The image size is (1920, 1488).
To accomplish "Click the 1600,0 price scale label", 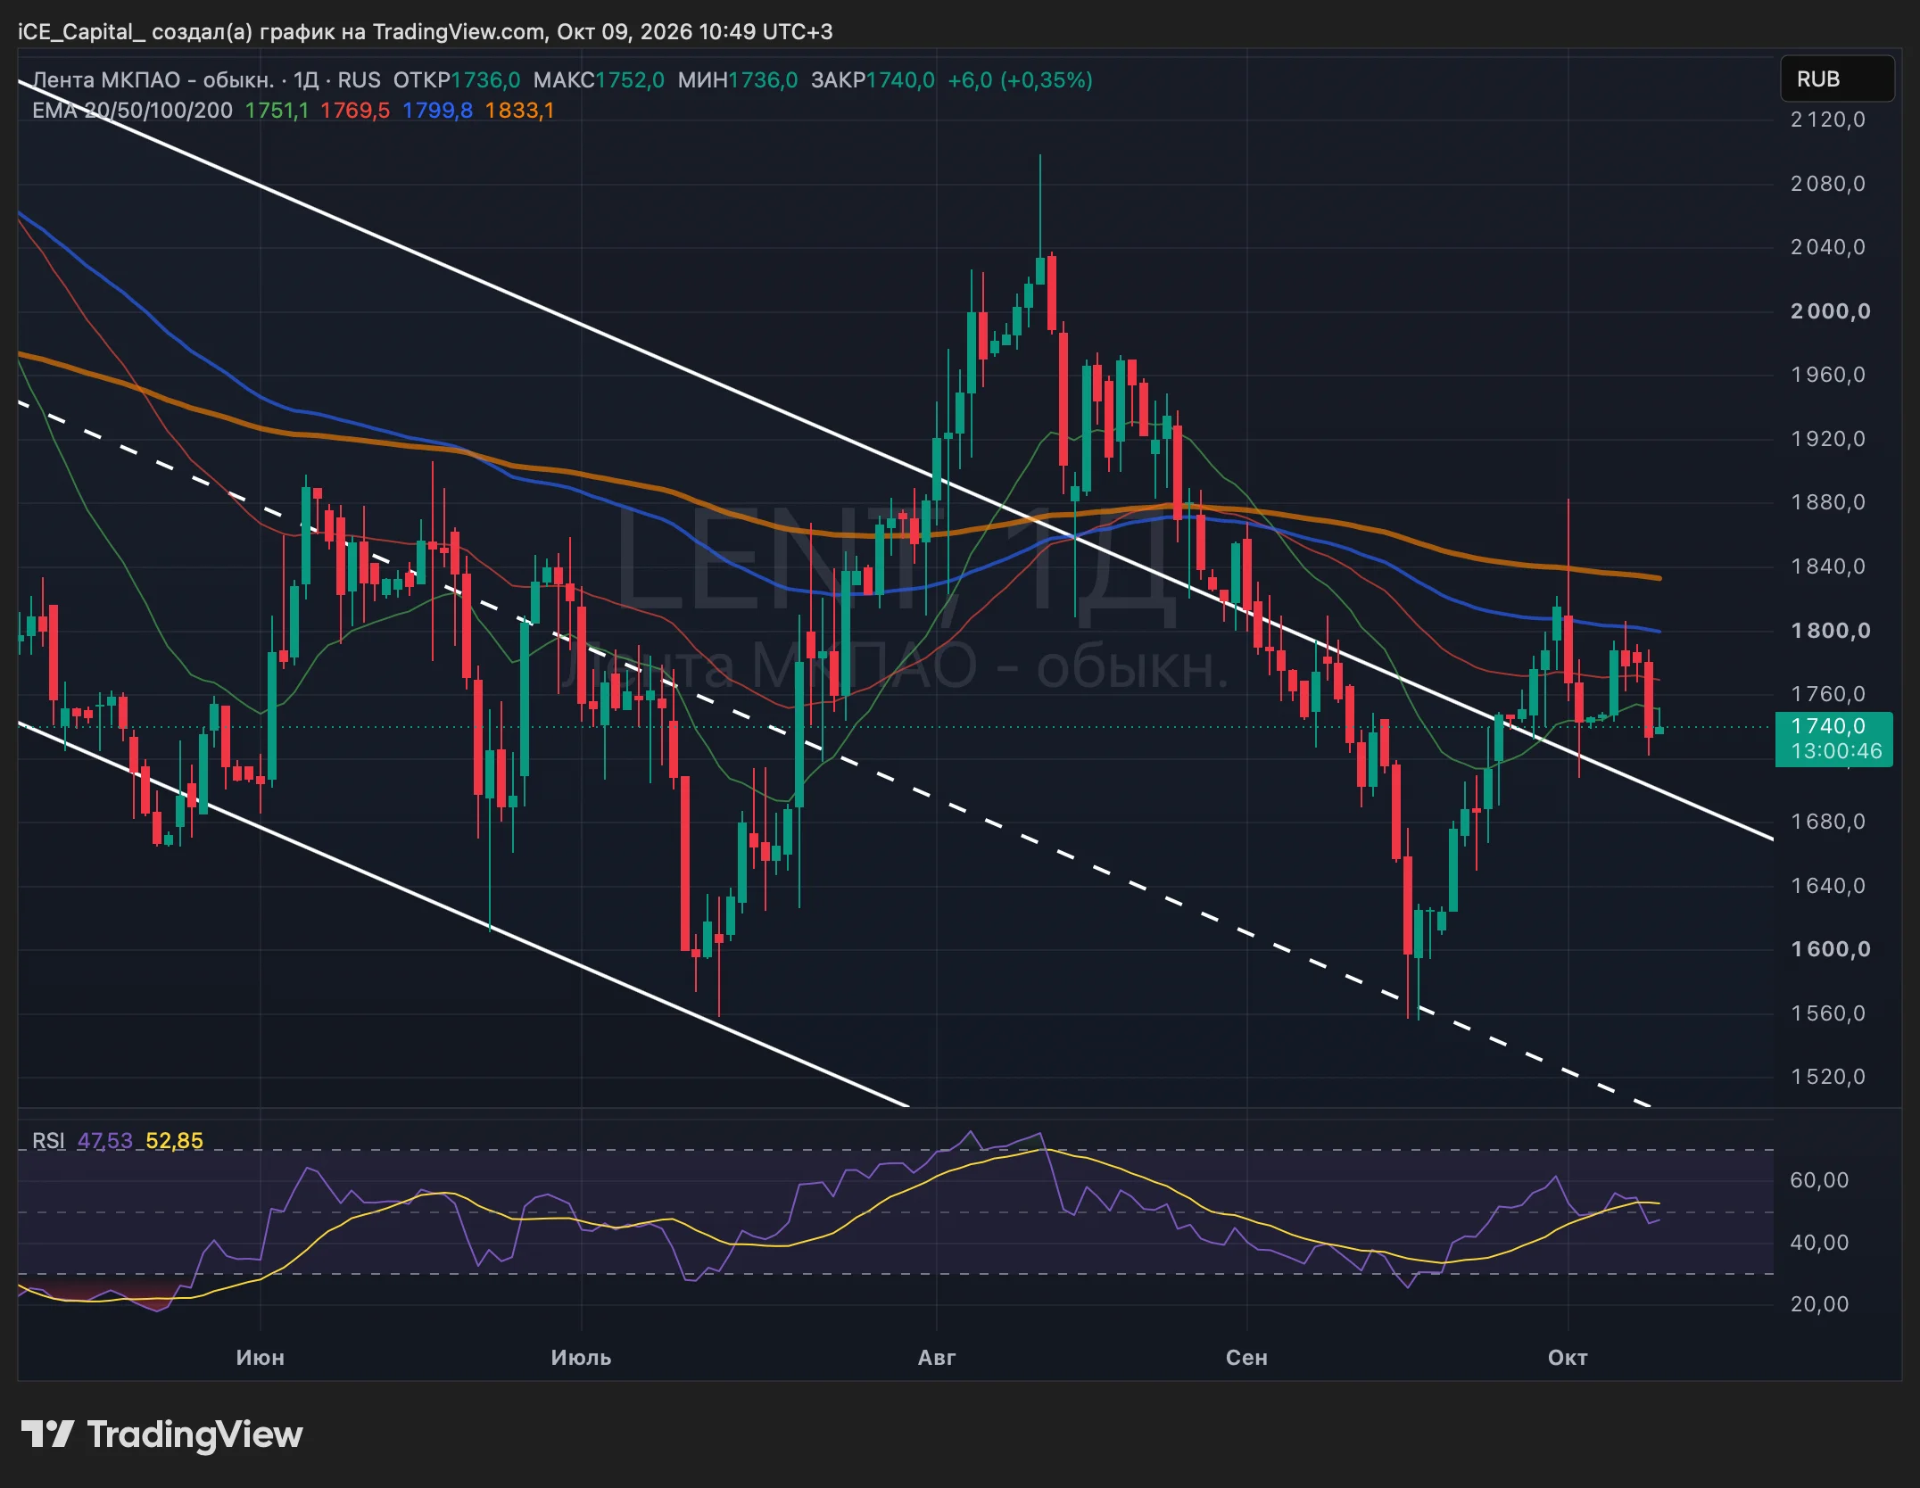I will pyautogui.click(x=1830, y=949).
